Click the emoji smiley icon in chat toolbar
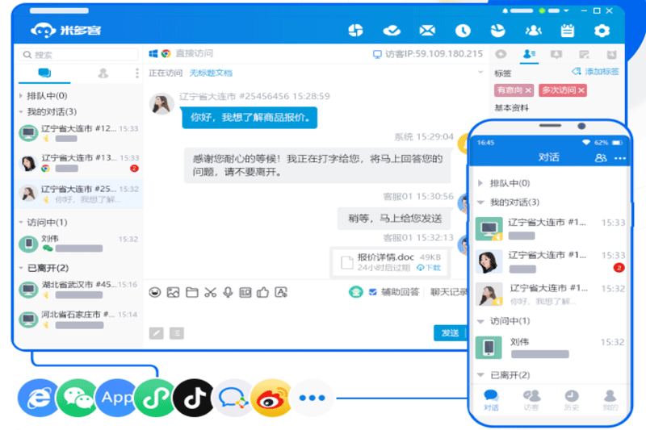 pyautogui.click(x=155, y=292)
